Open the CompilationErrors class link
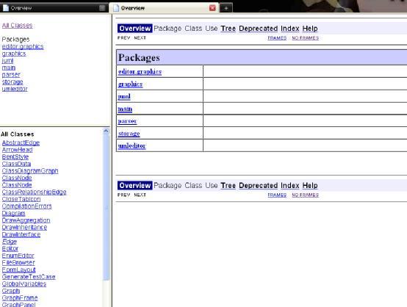407x307 pixels. (x=26, y=206)
